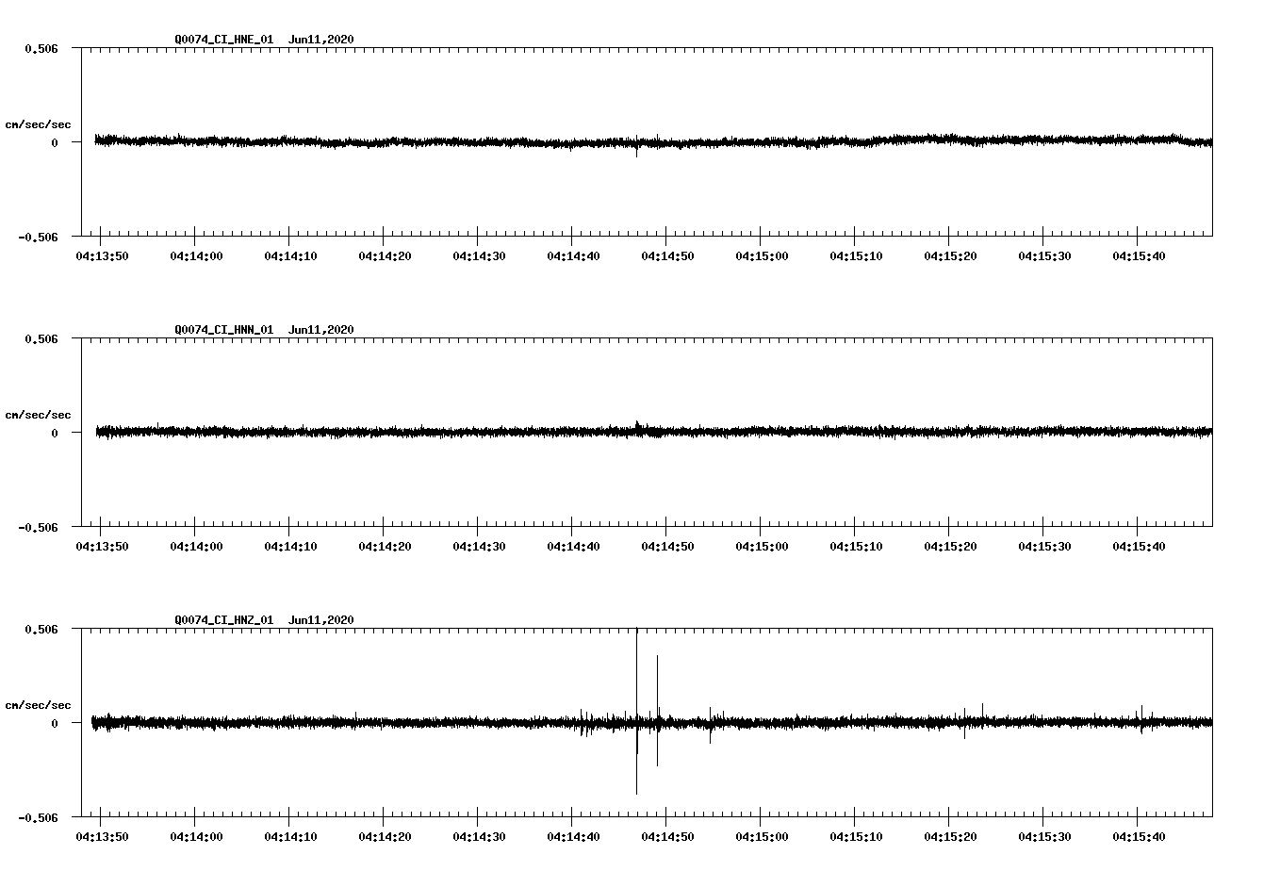Click the -0.506 lower value on HNE axis
Image resolution: width=1280 pixels, height=871 pixels.
point(39,237)
